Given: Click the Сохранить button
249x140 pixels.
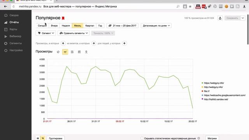Looking at the screenshot, I should tap(232, 18).
